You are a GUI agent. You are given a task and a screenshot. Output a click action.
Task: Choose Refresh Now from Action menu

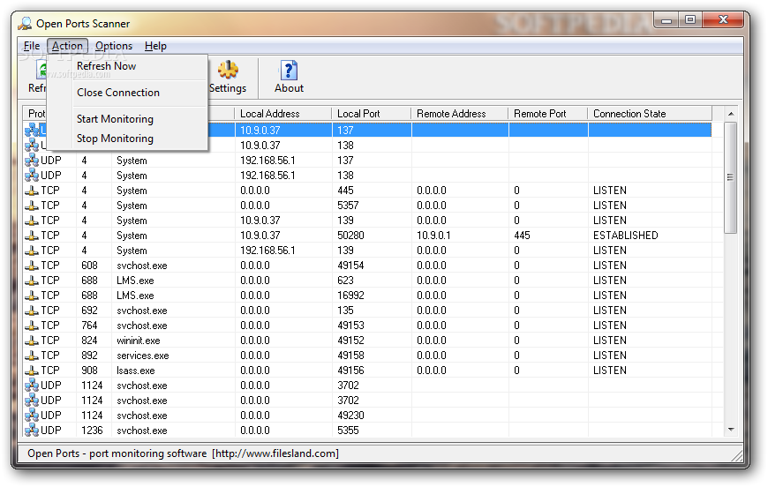(x=106, y=66)
